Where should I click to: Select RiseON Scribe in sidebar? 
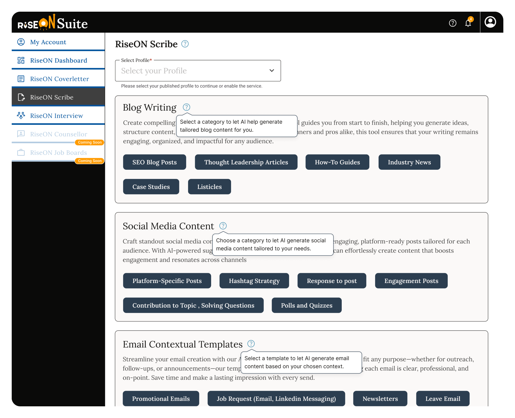[x=58, y=97]
